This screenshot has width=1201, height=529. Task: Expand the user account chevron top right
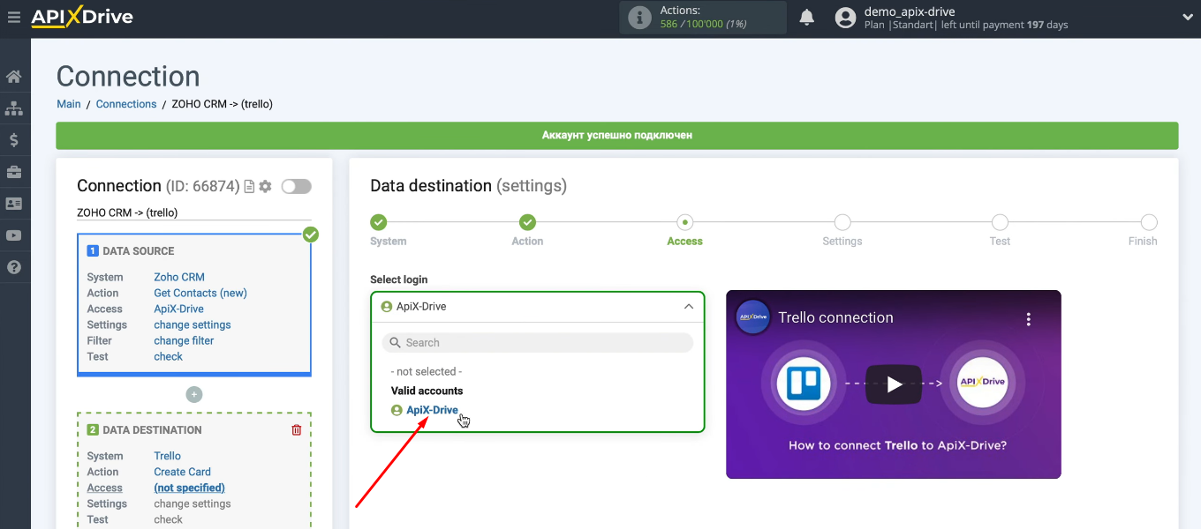[x=1187, y=17]
